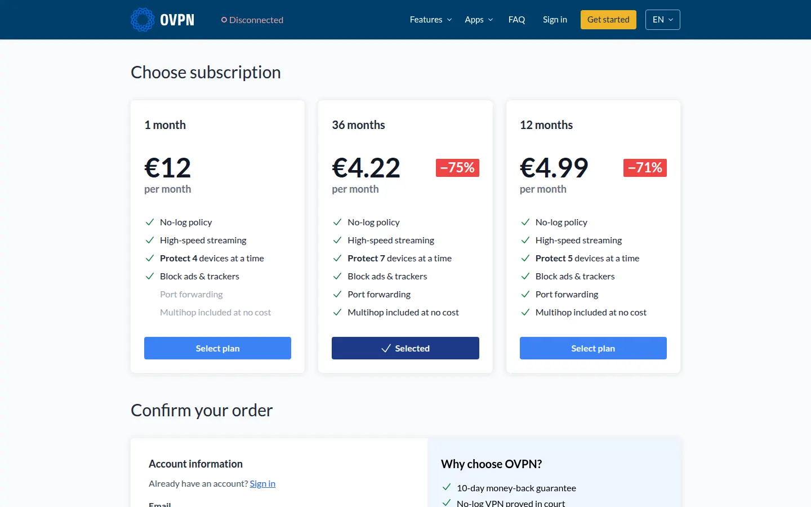
Task: Click the -71% discount badge
Action: tap(645, 168)
